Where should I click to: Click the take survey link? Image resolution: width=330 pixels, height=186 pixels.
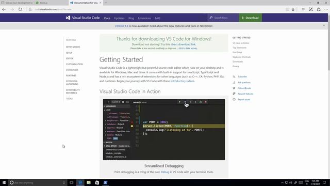coord(188,48)
